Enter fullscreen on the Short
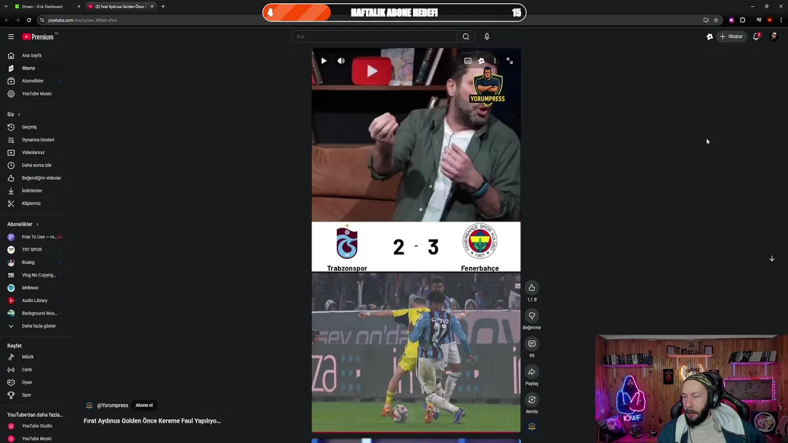The height and width of the screenshot is (443, 788). tap(510, 61)
